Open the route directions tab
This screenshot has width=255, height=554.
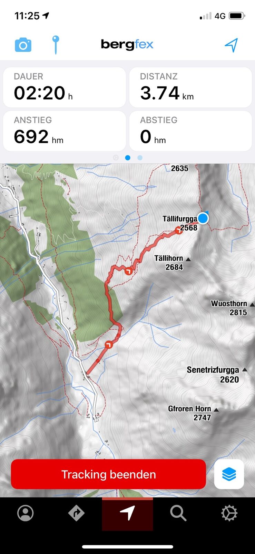(x=76, y=513)
